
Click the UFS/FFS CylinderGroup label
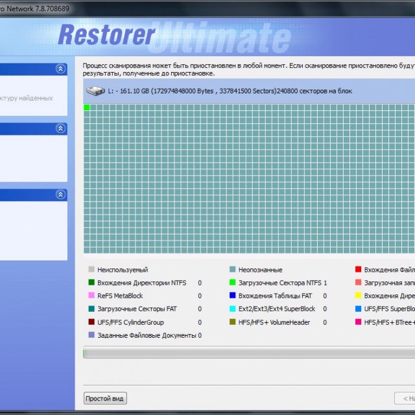[130, 322]
